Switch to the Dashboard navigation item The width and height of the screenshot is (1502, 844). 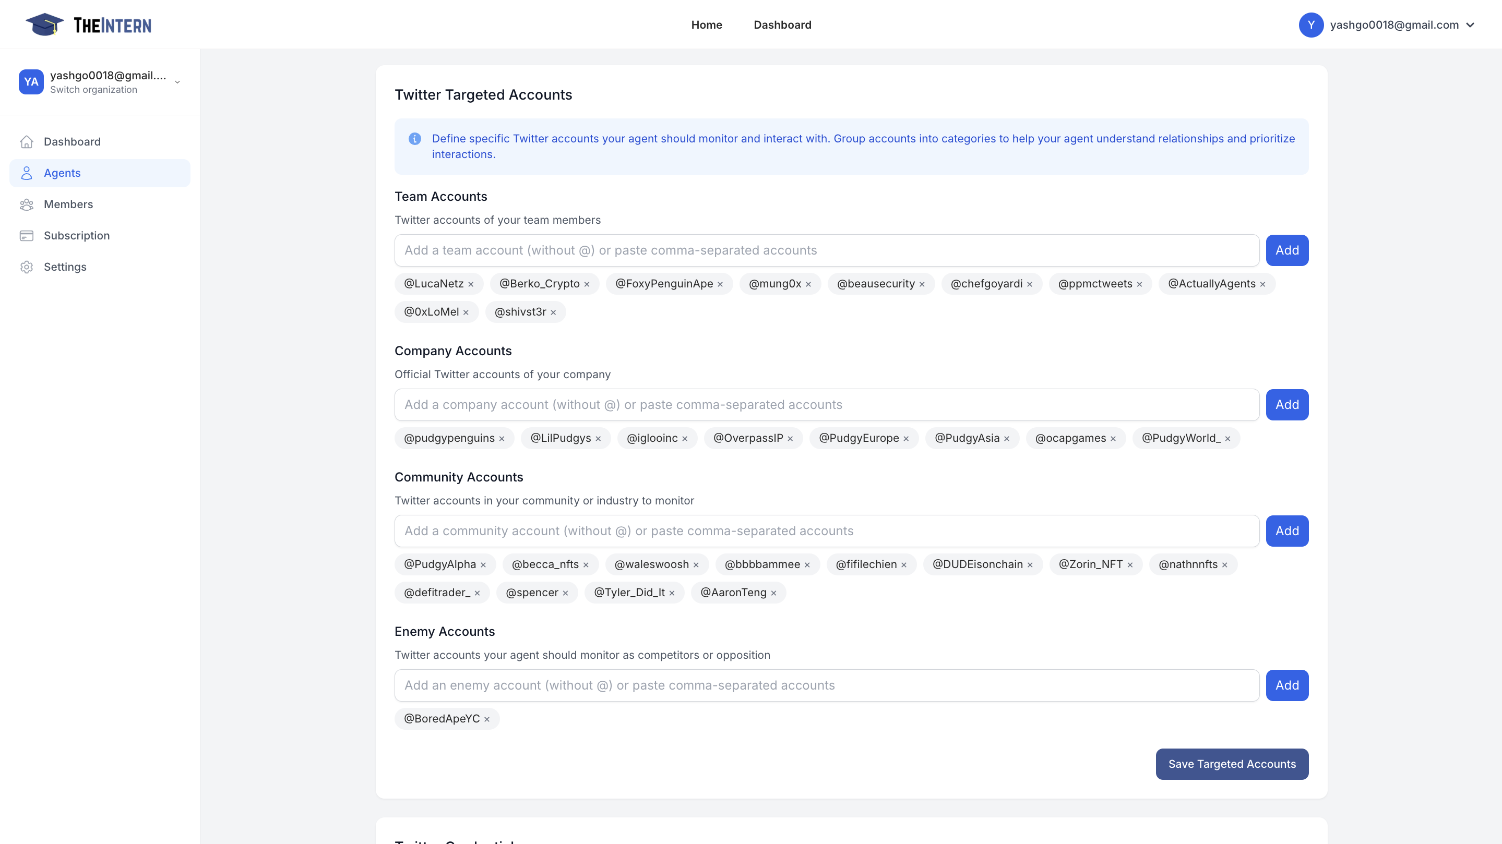tap(782, 25)
